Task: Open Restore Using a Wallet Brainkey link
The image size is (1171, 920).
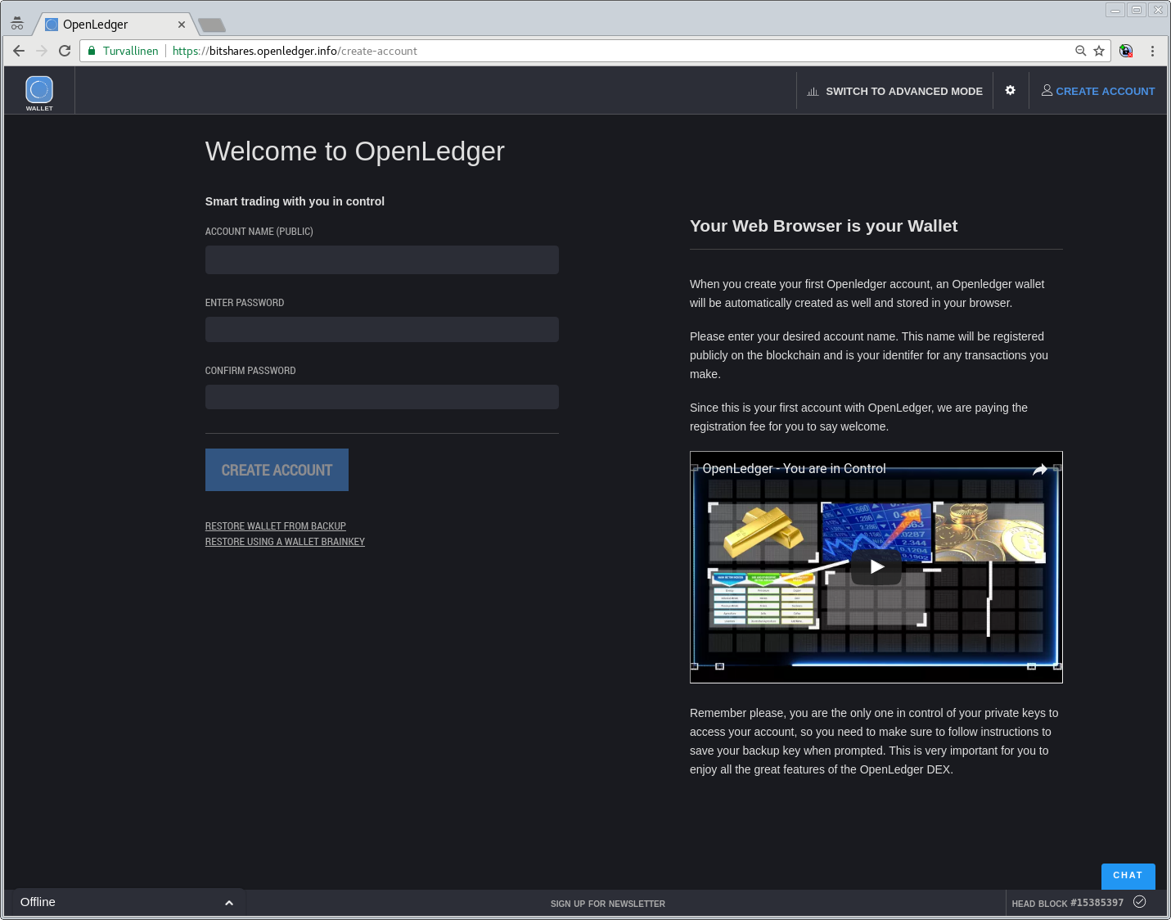Action: click(x=285, y=542)
